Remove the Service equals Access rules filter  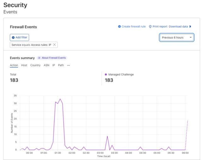(55, 45)
